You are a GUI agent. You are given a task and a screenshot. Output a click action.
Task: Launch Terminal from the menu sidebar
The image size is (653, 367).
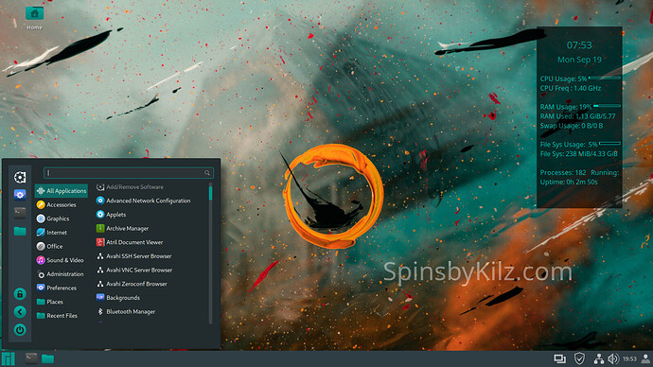click(20, 213)
